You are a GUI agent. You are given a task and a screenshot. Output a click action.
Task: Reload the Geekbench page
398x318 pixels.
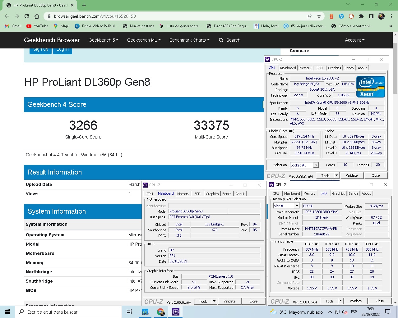pos(27,16)
